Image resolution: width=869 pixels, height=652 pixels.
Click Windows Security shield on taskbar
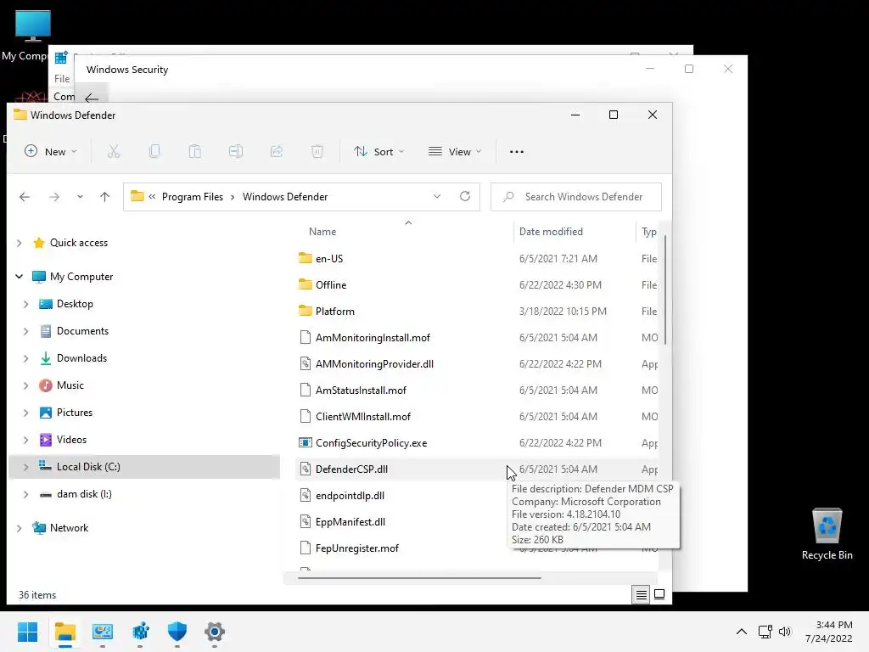coord(177,632)
